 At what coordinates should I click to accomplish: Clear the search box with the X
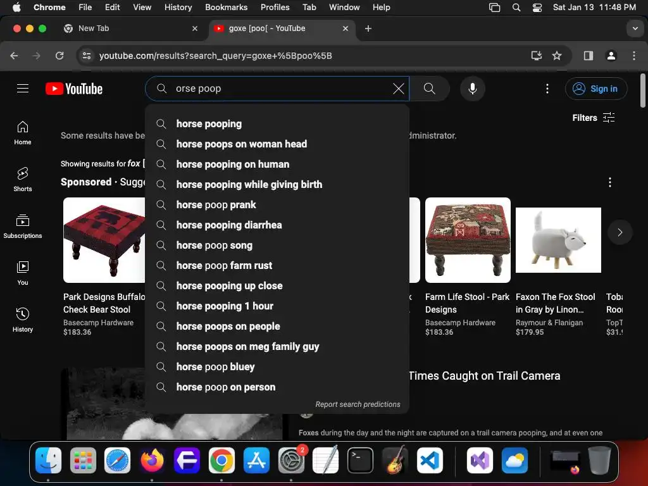tap(399, 89)
